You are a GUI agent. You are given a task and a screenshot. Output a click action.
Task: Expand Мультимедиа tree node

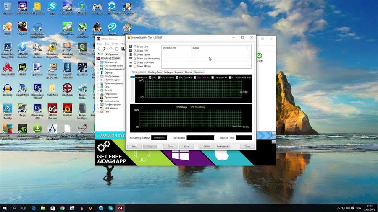point(98,80)
